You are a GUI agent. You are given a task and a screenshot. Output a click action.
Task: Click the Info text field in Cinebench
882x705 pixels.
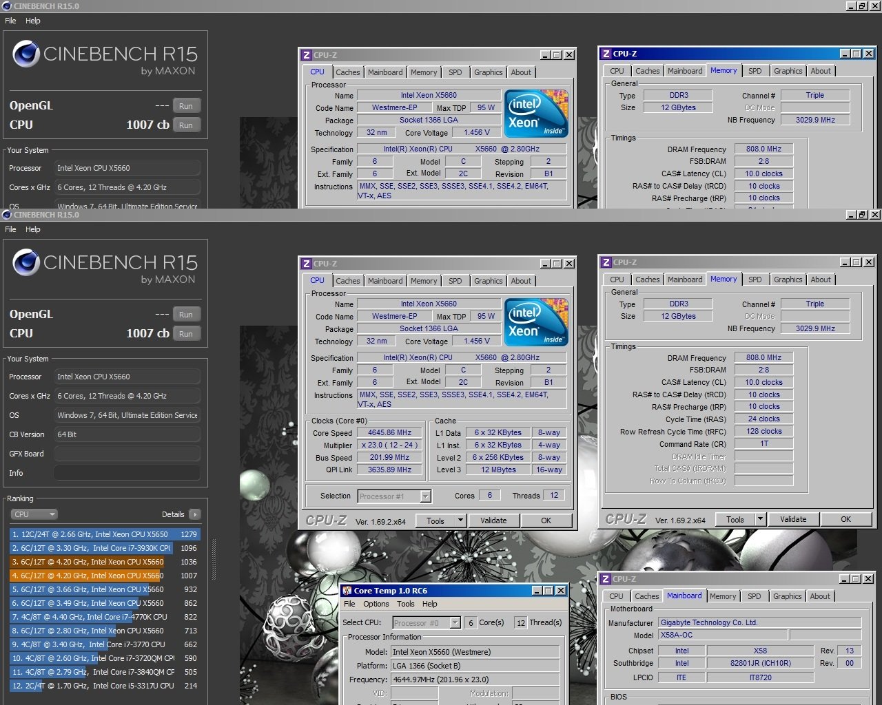pos(127,473)
